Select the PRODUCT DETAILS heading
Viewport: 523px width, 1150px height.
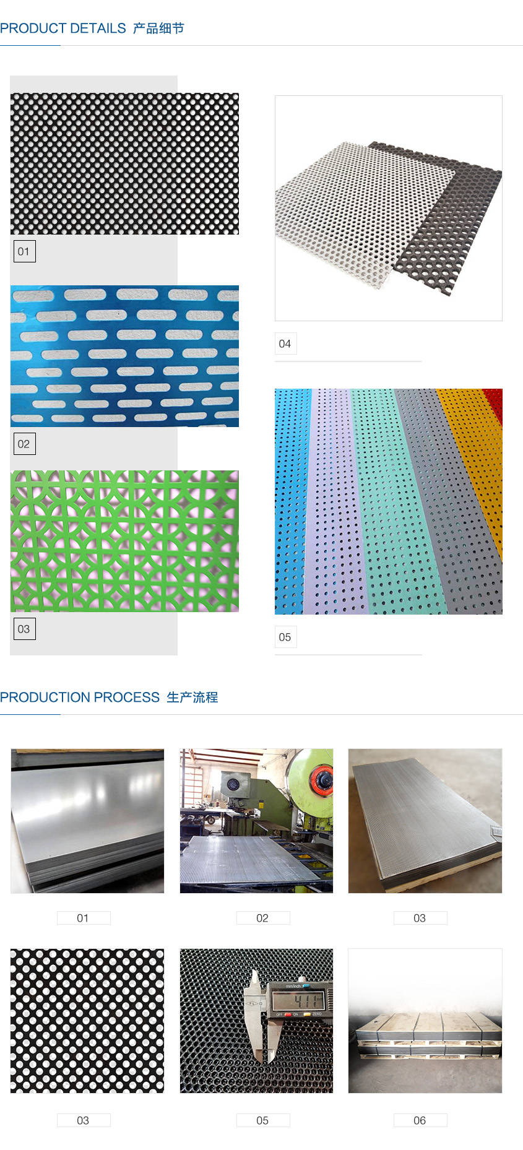(x=92, y=28)
